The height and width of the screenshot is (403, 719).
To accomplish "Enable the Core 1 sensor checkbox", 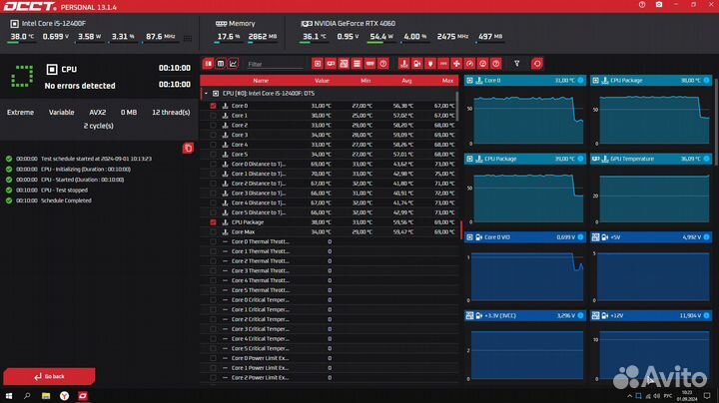I will [212, 116].
